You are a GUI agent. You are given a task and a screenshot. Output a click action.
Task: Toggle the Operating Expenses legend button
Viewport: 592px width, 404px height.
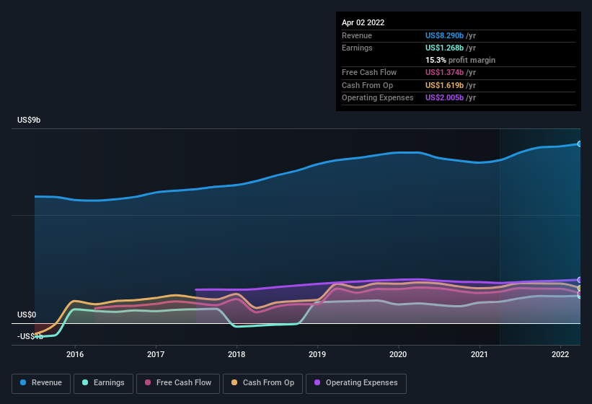pos(356,383)
